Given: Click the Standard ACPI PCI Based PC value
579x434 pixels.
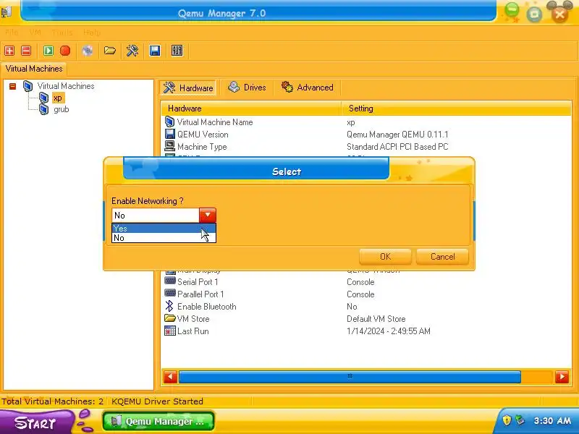Looking at the screenshot, I should click(397, 147).
